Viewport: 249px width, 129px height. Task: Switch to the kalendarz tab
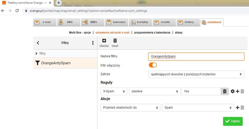[x=116, y=22]
